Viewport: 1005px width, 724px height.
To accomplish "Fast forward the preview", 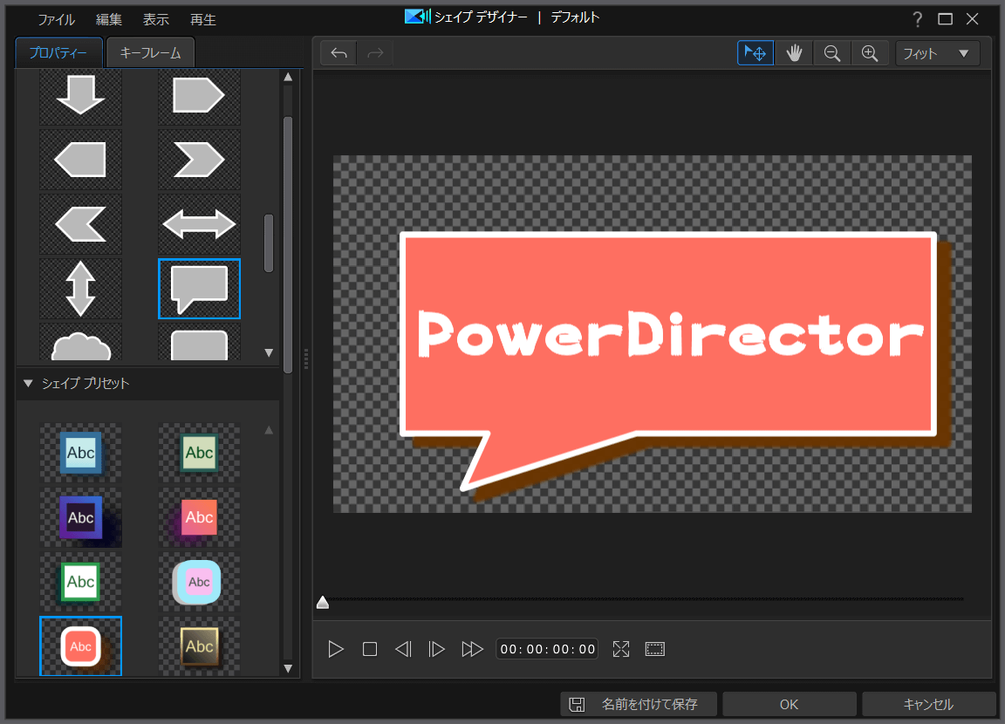I will click(472, 649).
